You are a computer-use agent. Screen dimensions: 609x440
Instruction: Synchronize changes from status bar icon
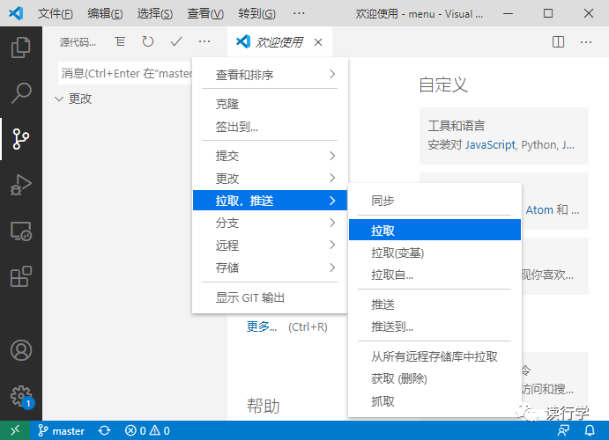click(104, 430)
